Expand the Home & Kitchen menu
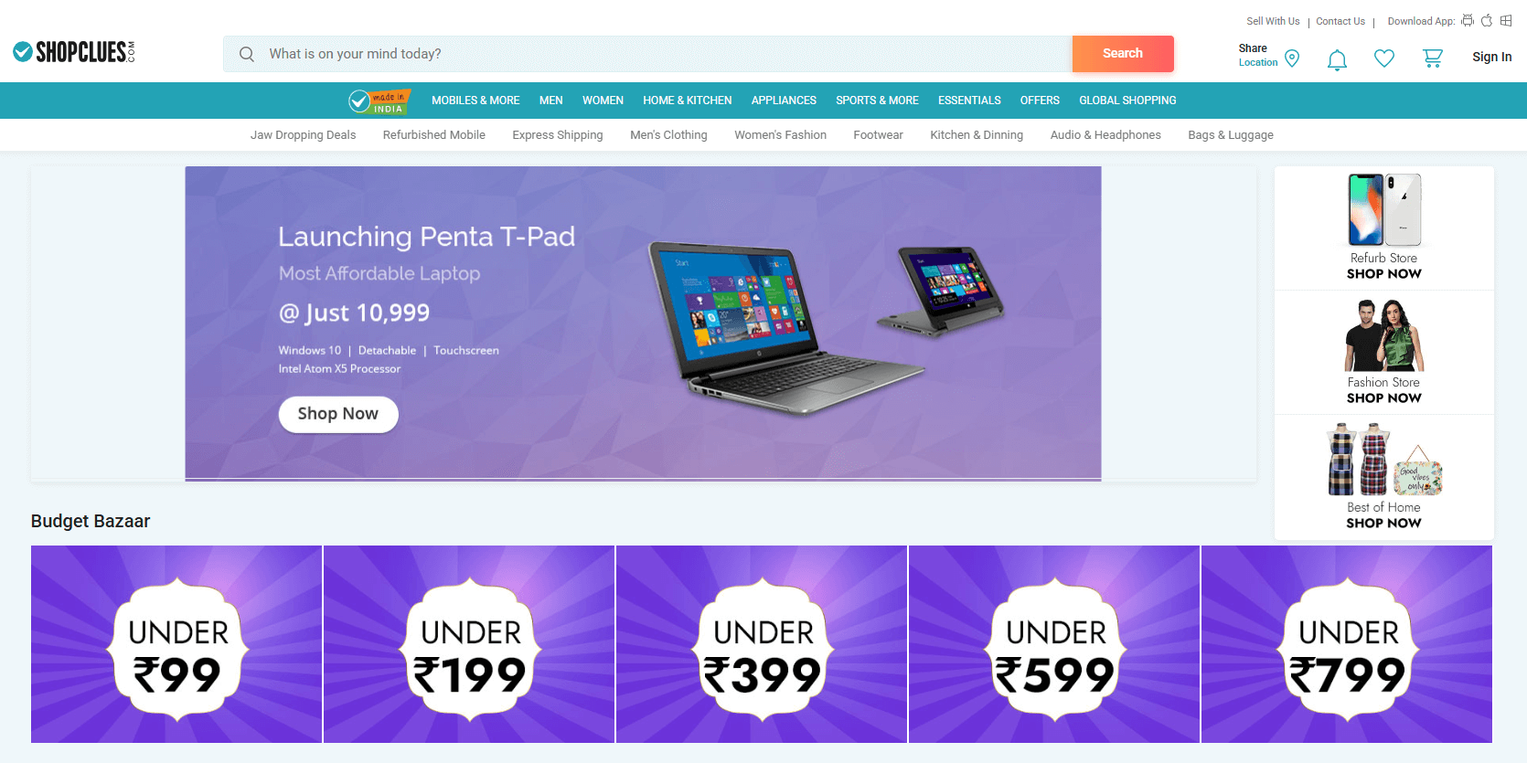The image size is (1527, 763). coord(688,101)
